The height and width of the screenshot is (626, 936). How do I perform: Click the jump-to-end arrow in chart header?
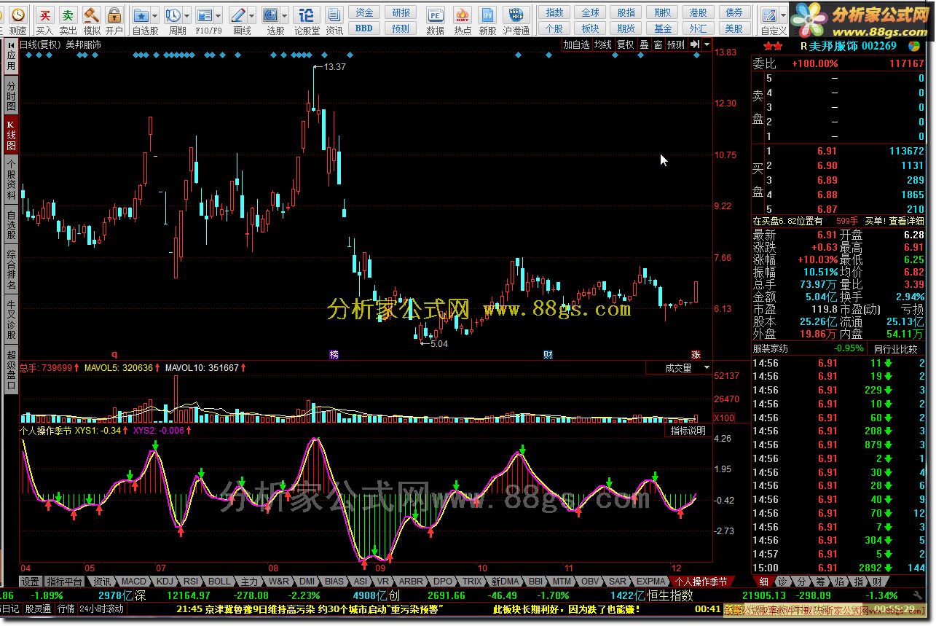[x=695, y=44]
